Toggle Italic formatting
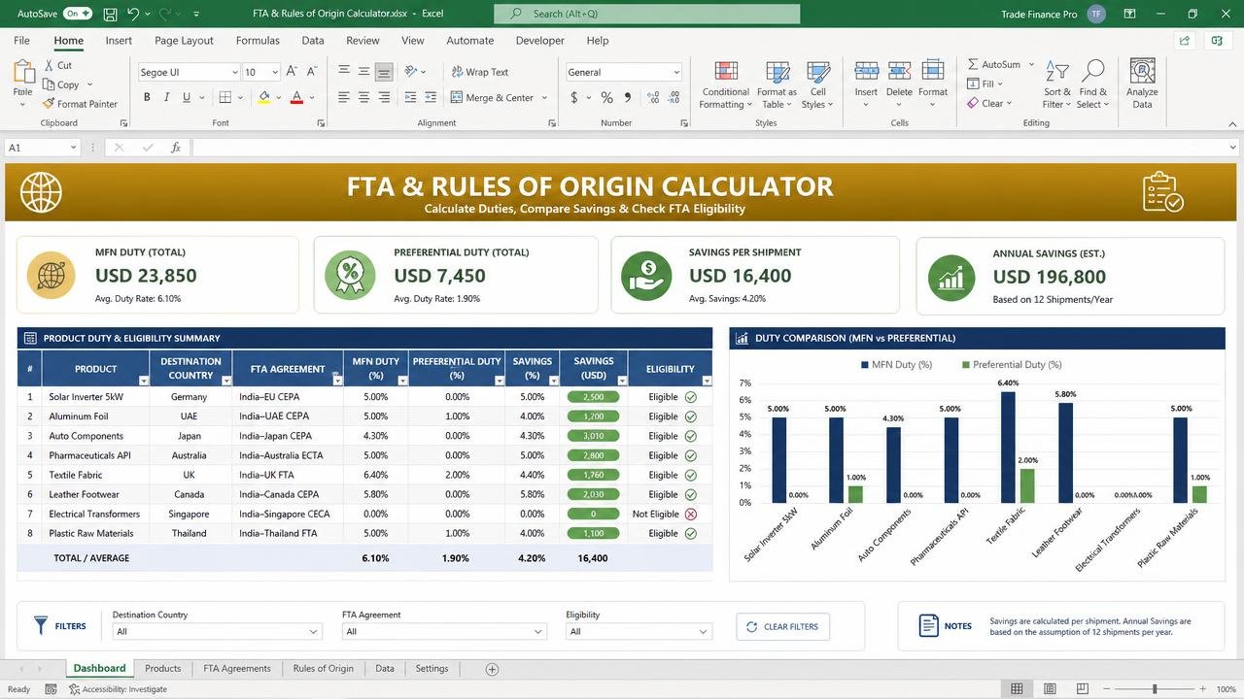 (166, 97)
